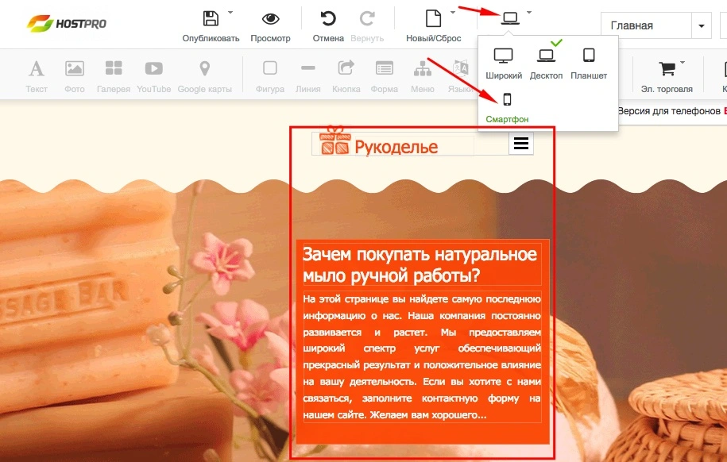Add a Меню element
Screen dimensions: 727x462
click(x=423, y=76)
